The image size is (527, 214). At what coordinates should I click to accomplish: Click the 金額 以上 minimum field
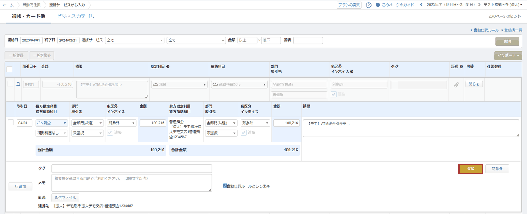click(x=247, y=40)
